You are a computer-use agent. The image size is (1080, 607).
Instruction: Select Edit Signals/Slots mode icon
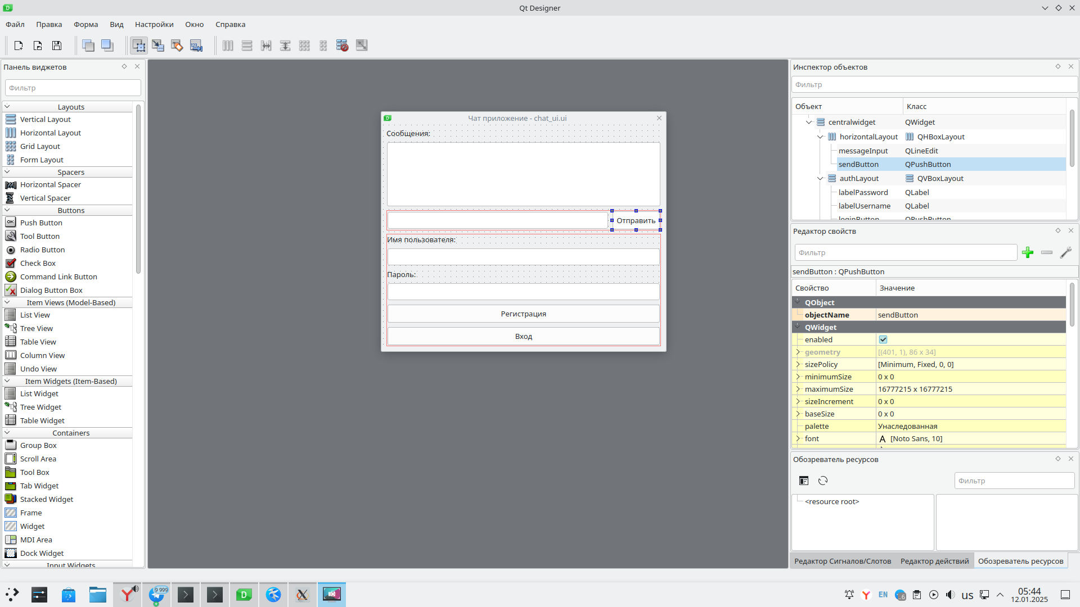(x=158, y=46)
